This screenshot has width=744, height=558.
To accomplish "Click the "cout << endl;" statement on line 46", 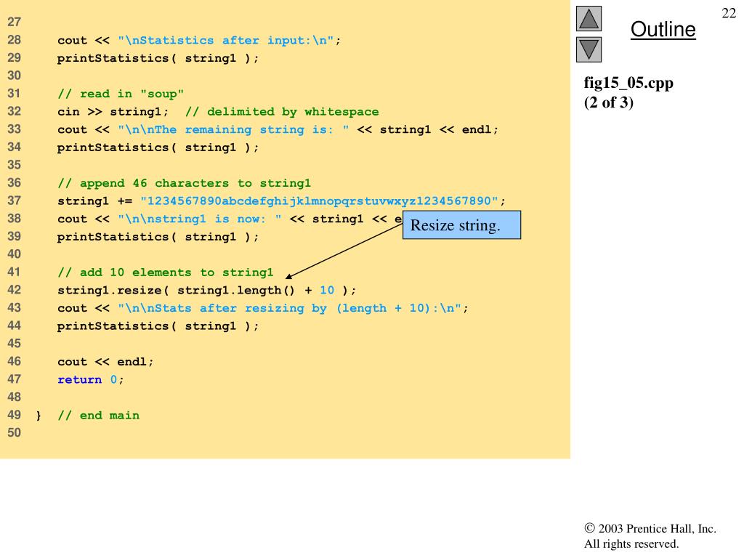I will click(105, 362).
